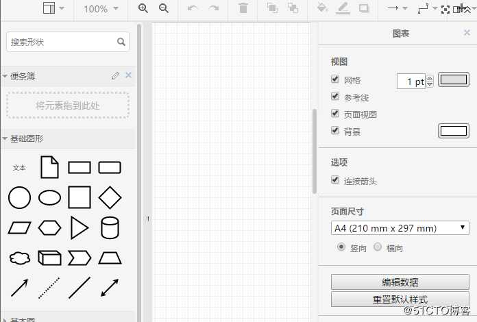Select the step chevron shape
The width and height of the screenshot is (477, 322).
click(79, 258)
